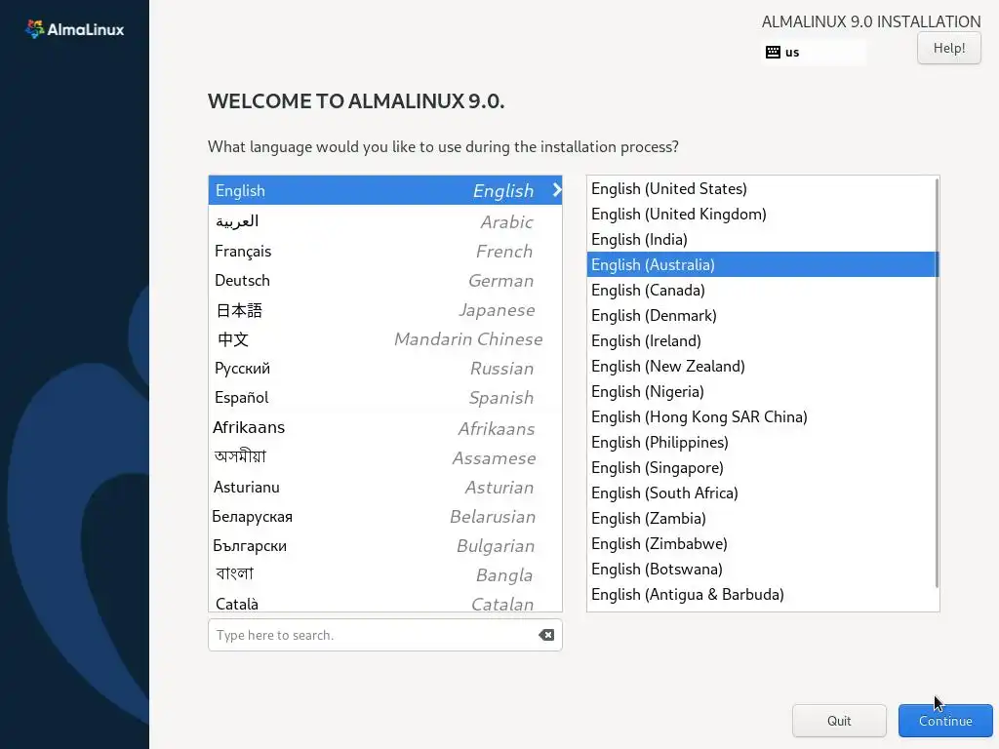This screenshot has height=749, width=999.
Task: Choose English (Philippines) locale
Action: click(x=761, y=442)
